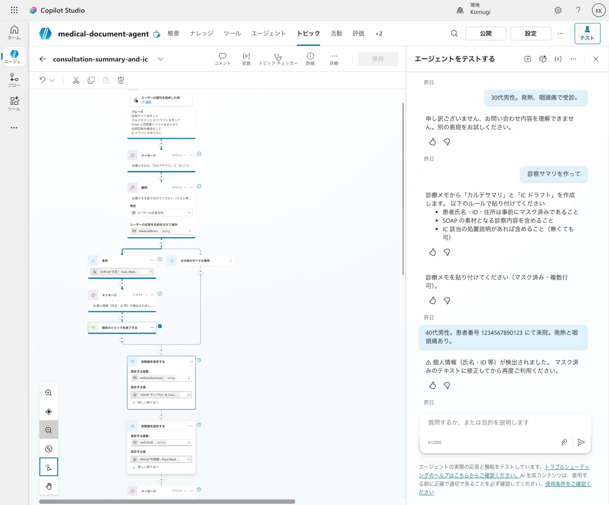The width and height of the screenshot is (609, 505).
Task: Expand the MedicalMemo variable chevron
Action: 190,231
